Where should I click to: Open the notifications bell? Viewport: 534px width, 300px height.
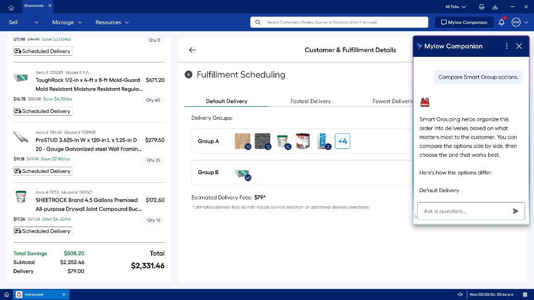(x=502, y=22)
